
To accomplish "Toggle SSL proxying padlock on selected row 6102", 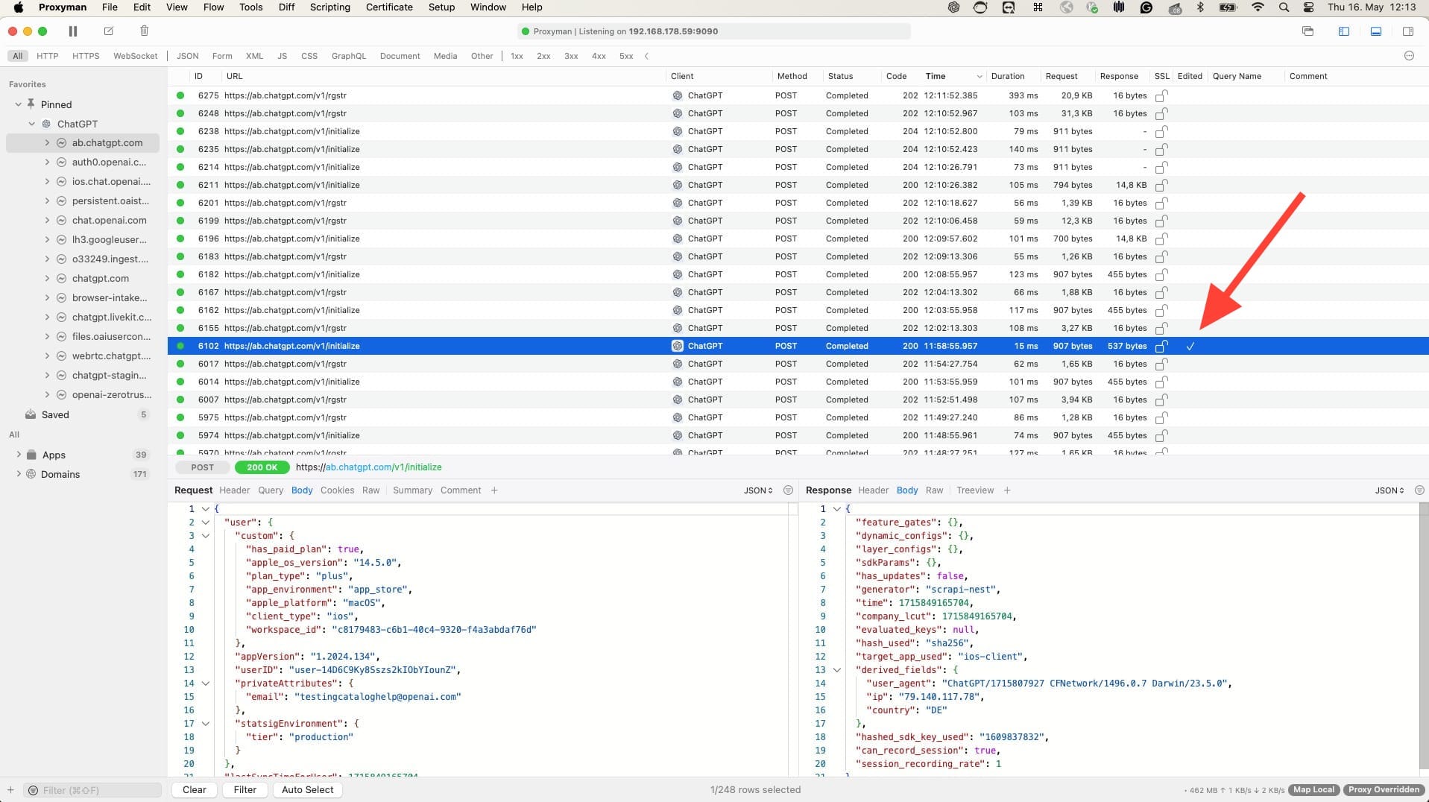I will [1160, 346].
